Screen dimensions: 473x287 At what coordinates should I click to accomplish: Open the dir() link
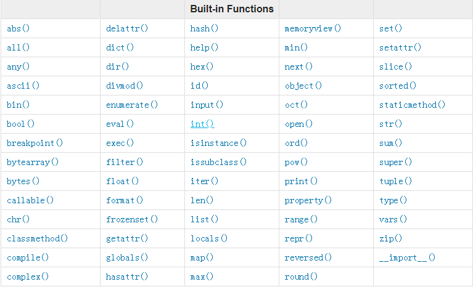coord(117,67)
